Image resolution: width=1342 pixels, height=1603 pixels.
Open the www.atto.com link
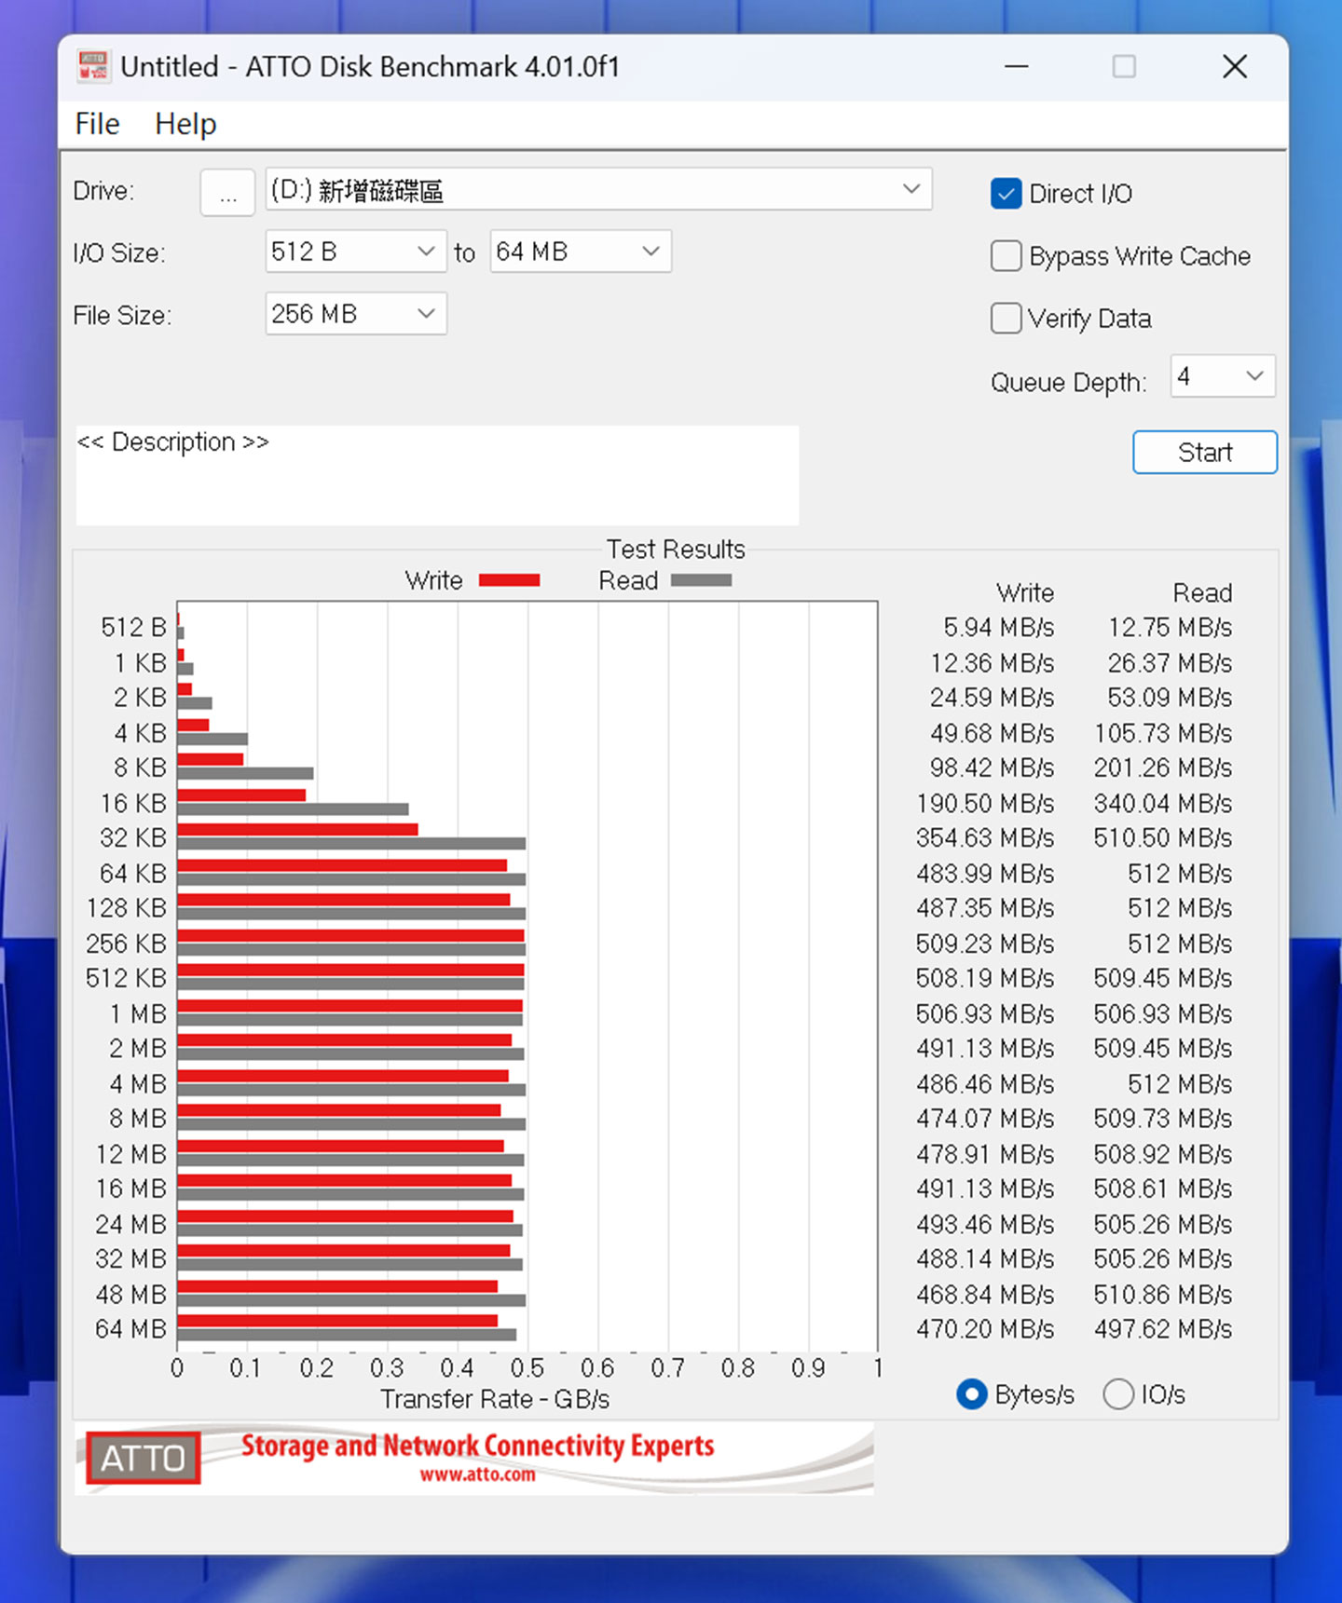tap(477, 1475)
